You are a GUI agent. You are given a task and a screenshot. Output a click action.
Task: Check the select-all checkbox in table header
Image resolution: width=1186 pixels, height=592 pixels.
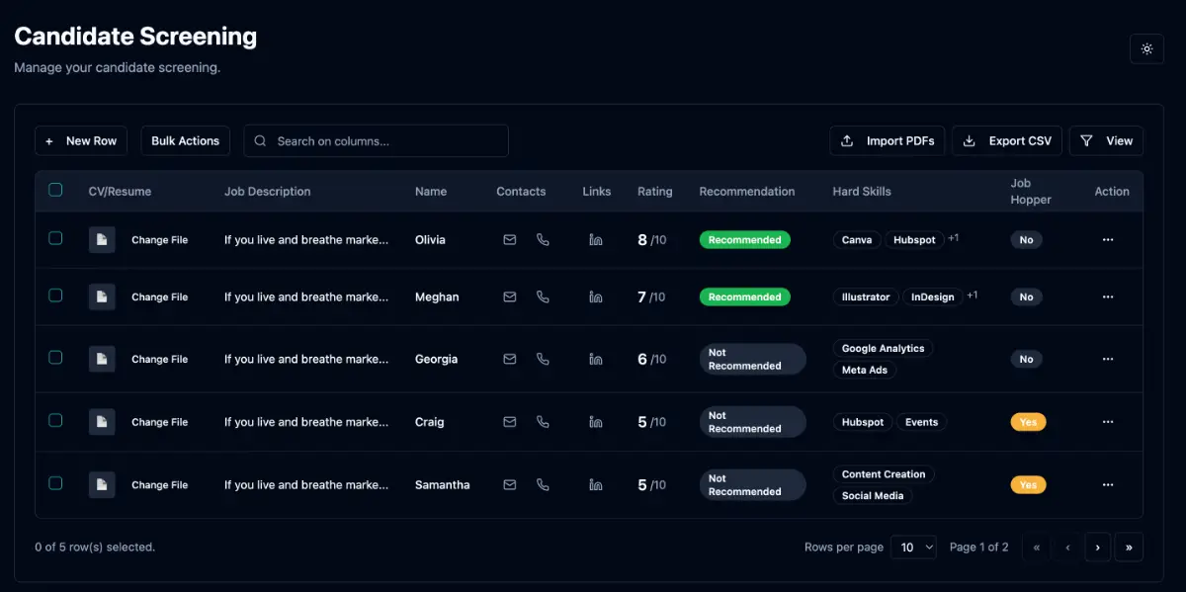click(55, 190)
